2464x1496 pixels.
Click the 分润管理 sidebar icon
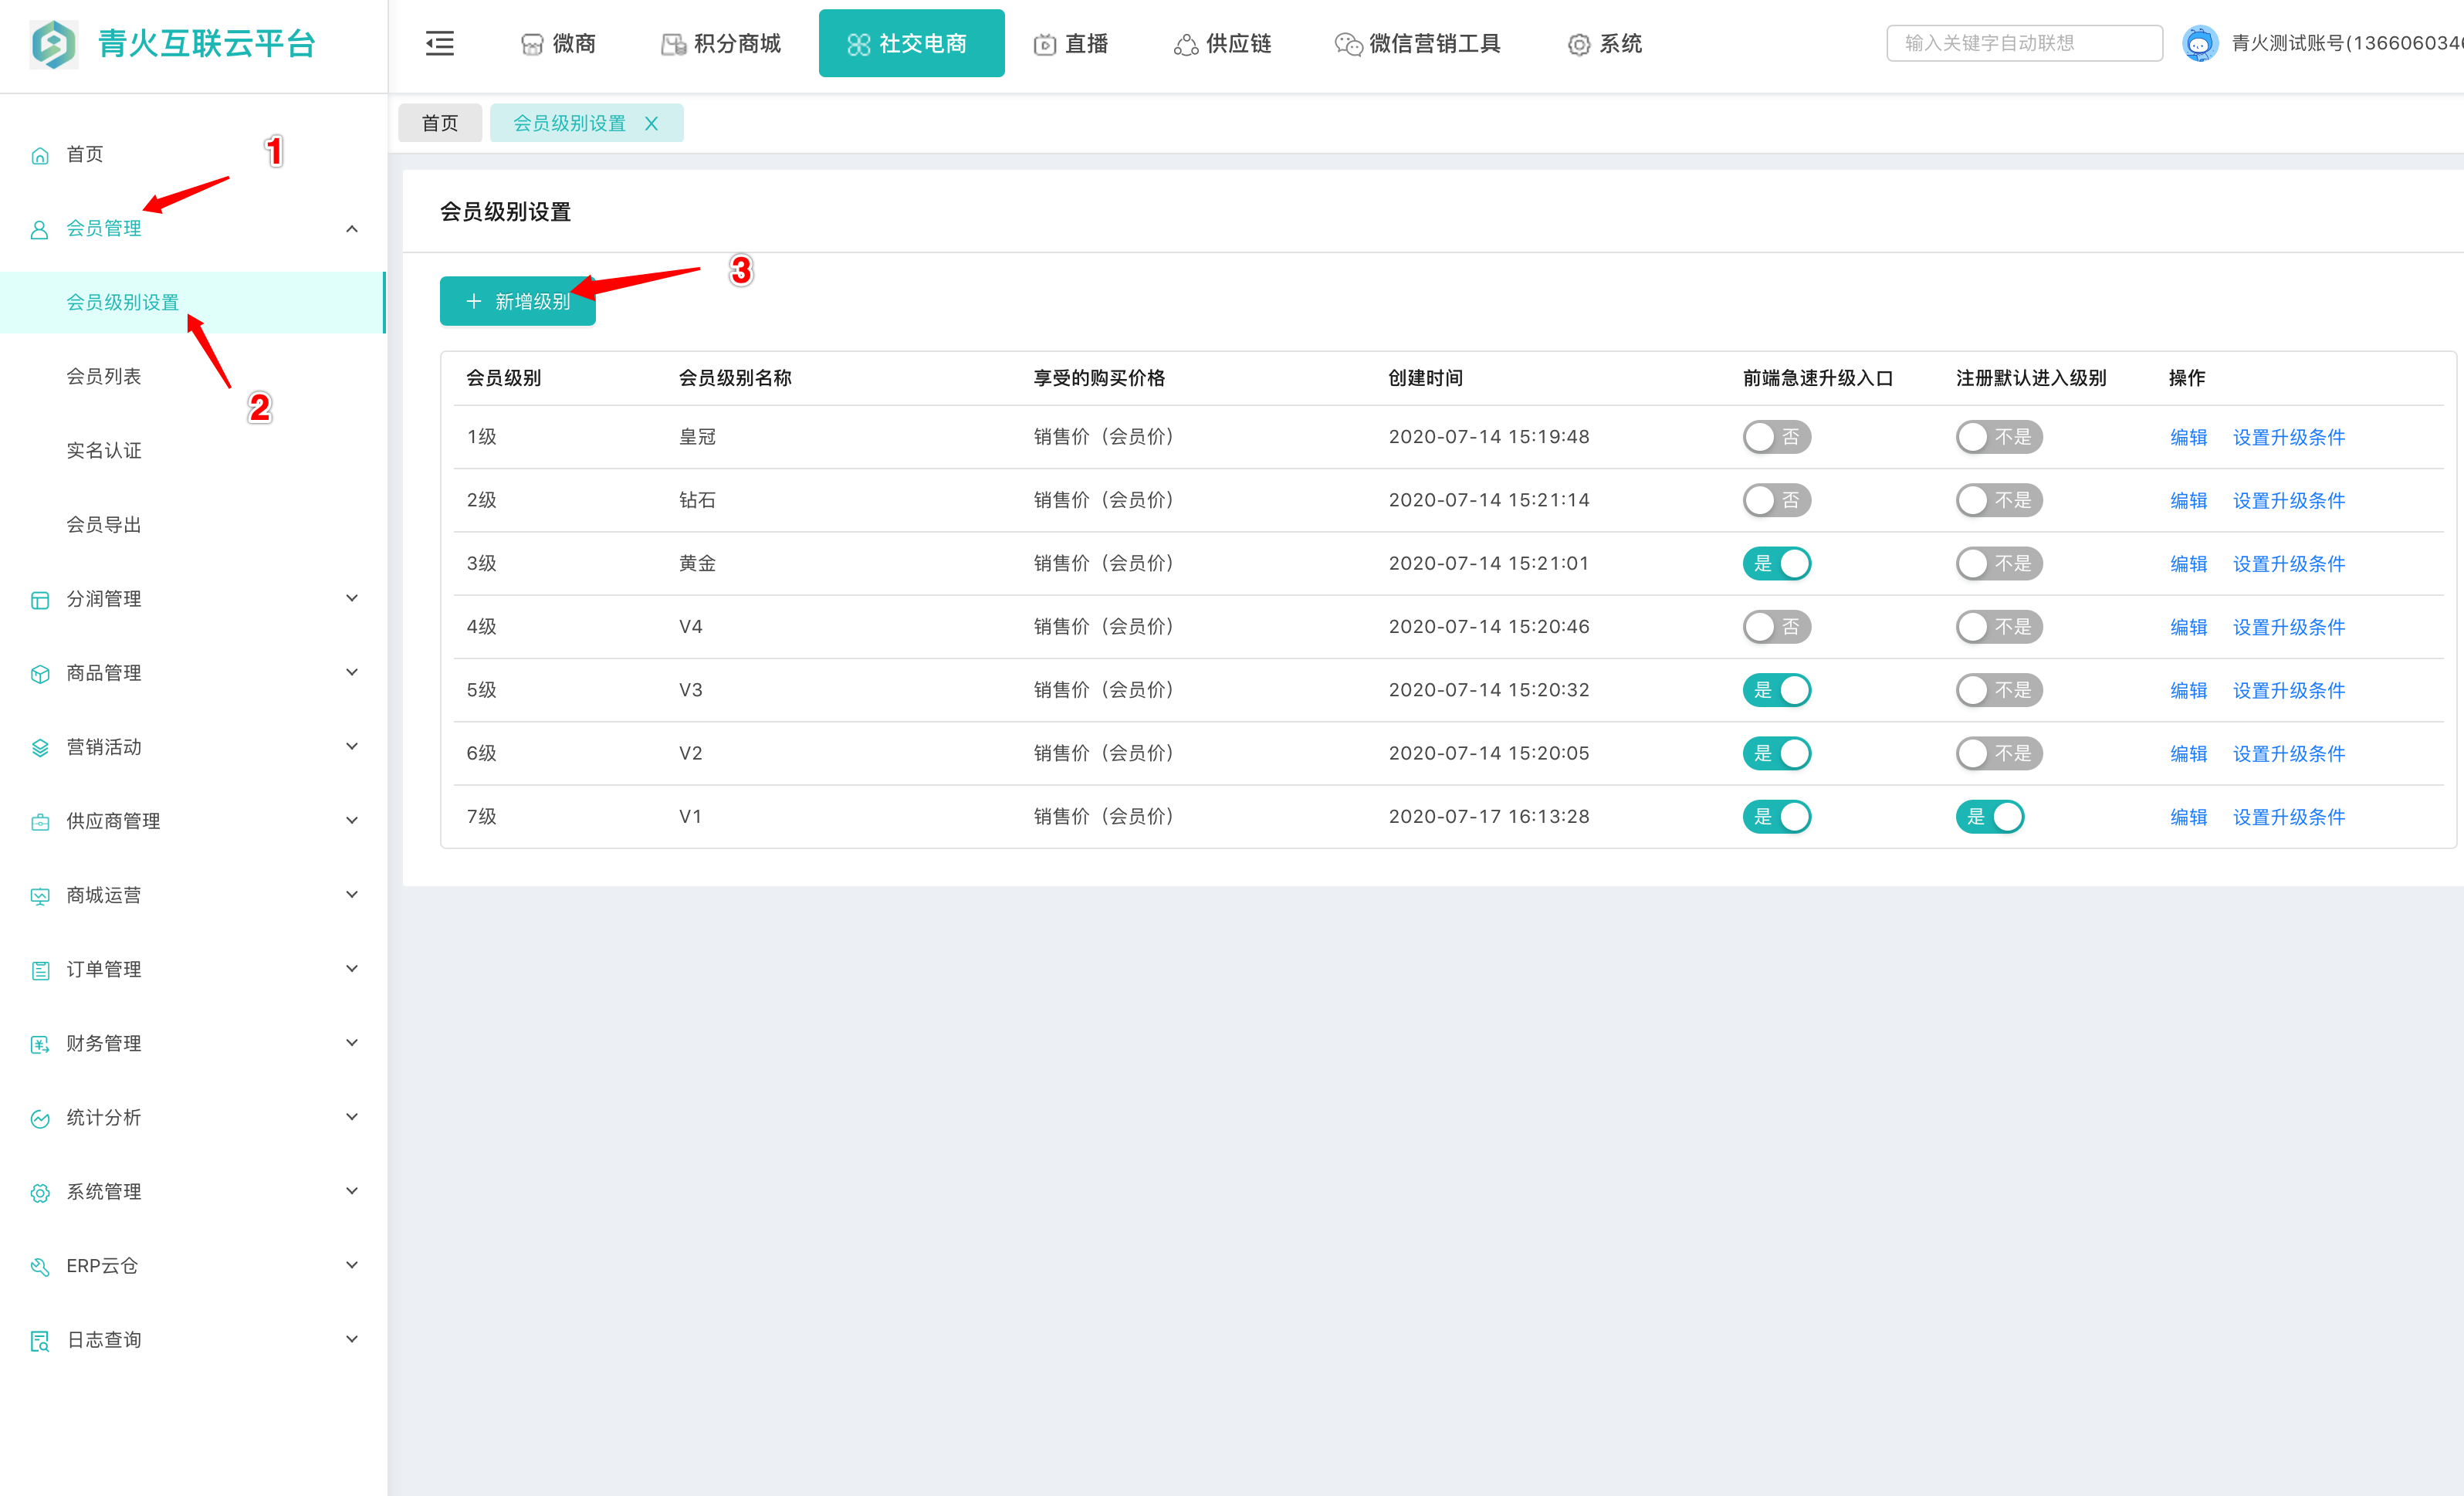coord(40,600)
